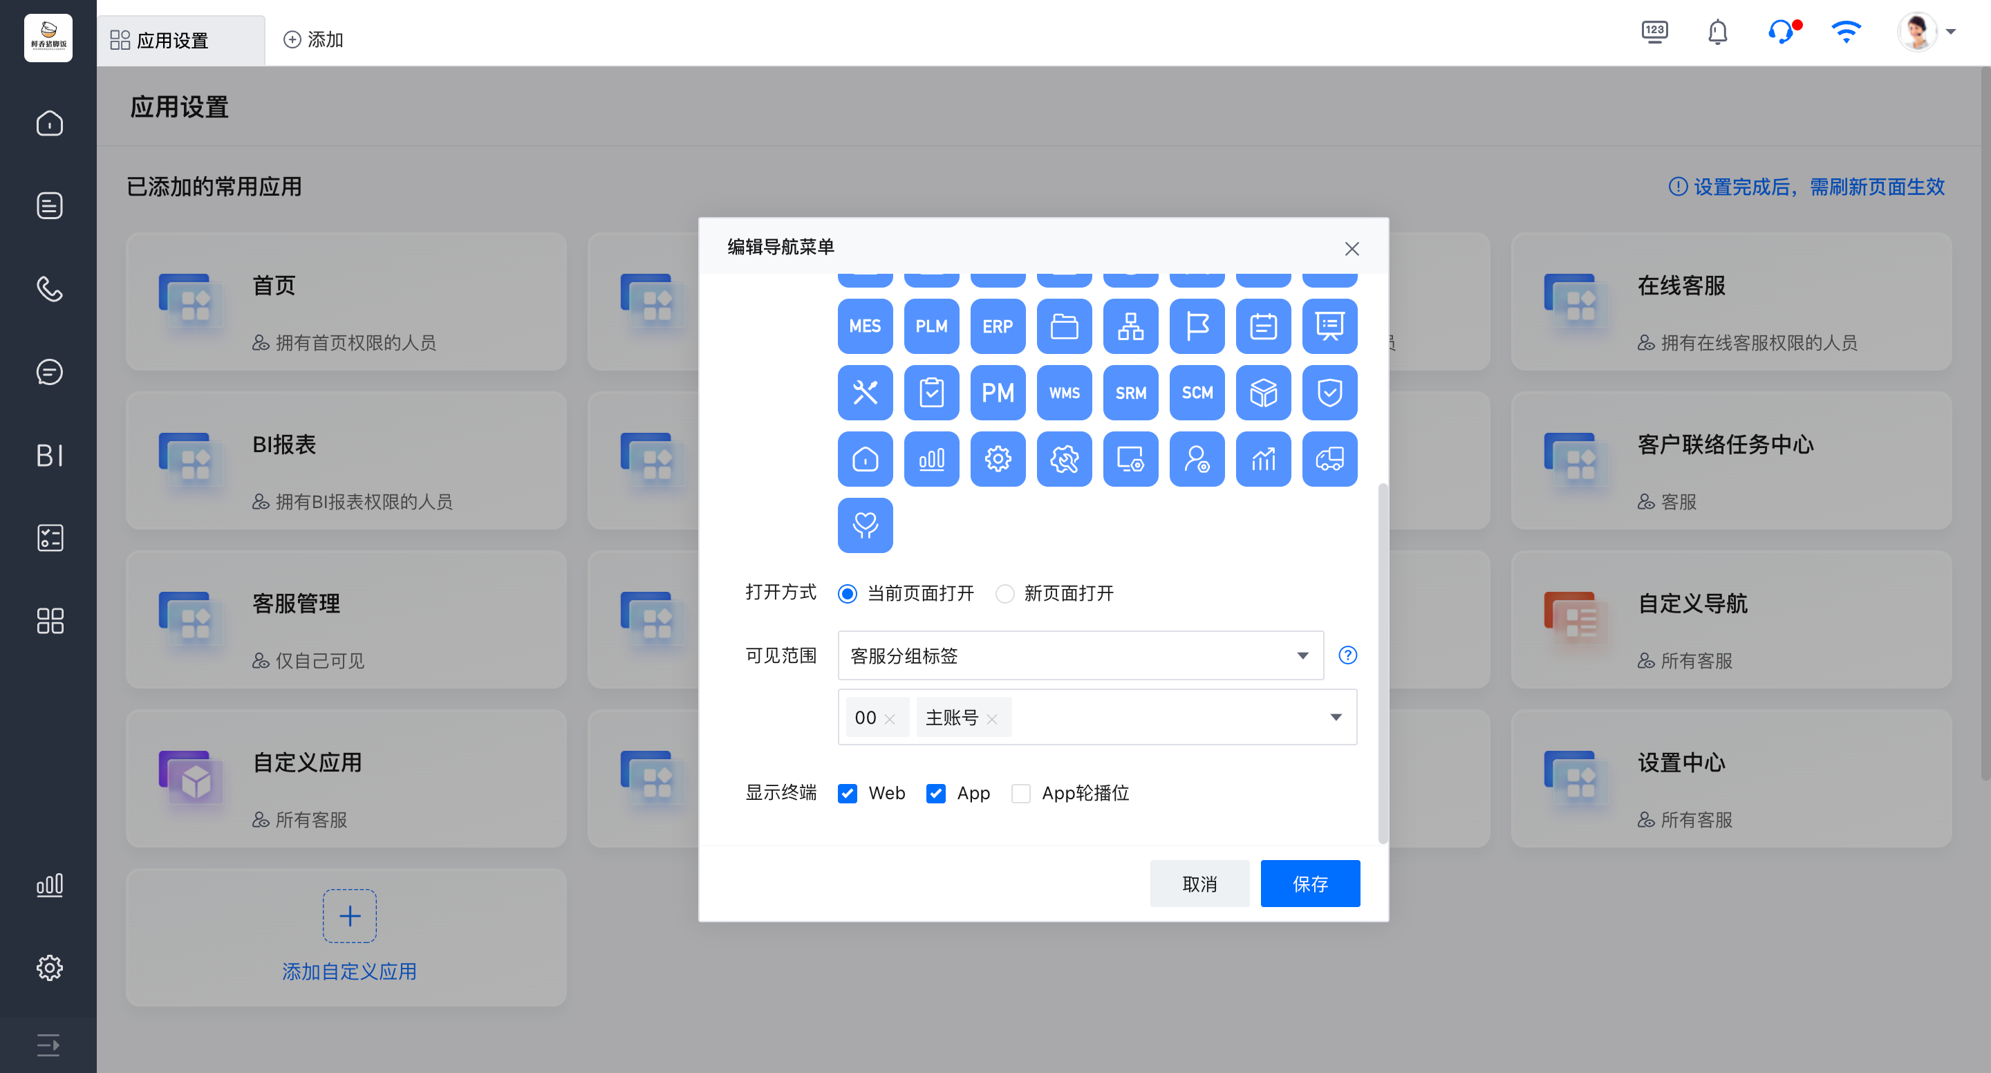Screen dimensions: 1991x1073
Task: Choose the monitor settings icon tile
Action: pyautogui.click(x=1131, y=459)
